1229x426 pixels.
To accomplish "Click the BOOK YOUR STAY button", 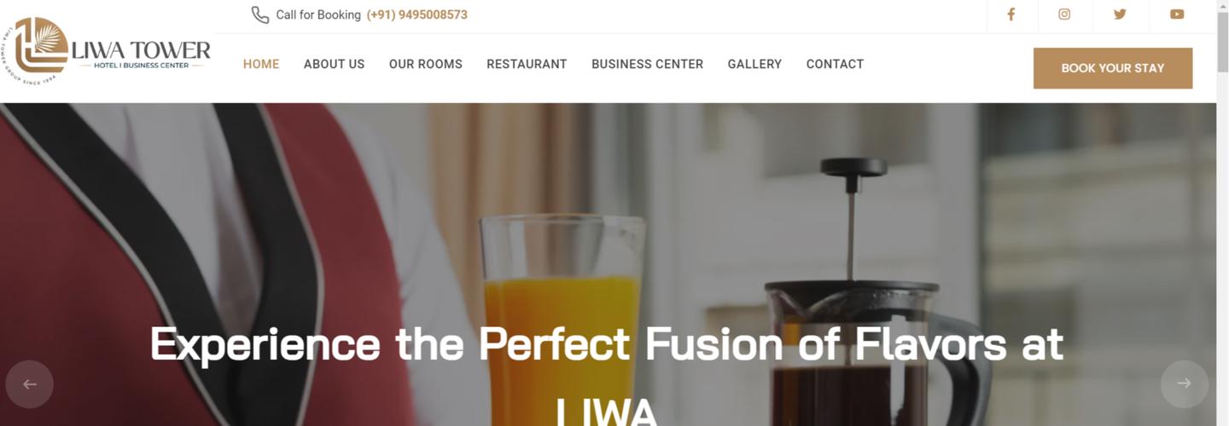I will point(1112,68).
